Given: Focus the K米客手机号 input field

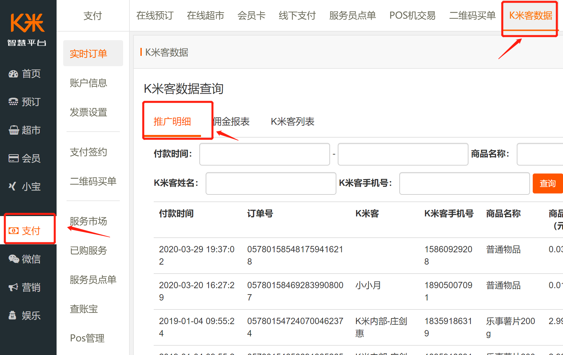Looking at the screenshot, I should click(465, 183).
